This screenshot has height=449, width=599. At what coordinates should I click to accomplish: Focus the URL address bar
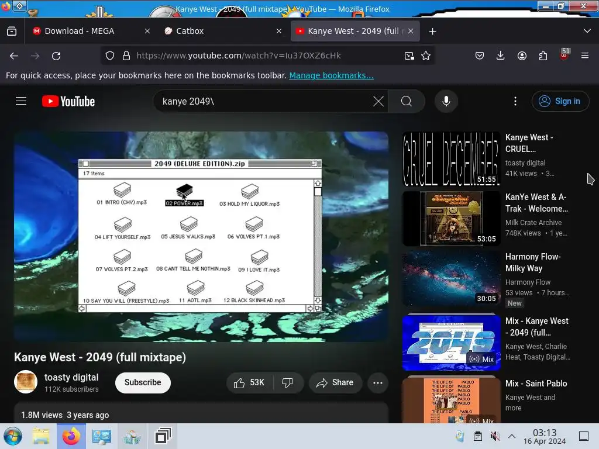click(267, 56)
